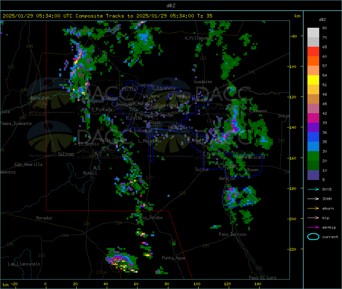Pick the bright green 20 dBZ legend swatch
The height and width of the screenshot is (289, 342).
tap(313, 156)
